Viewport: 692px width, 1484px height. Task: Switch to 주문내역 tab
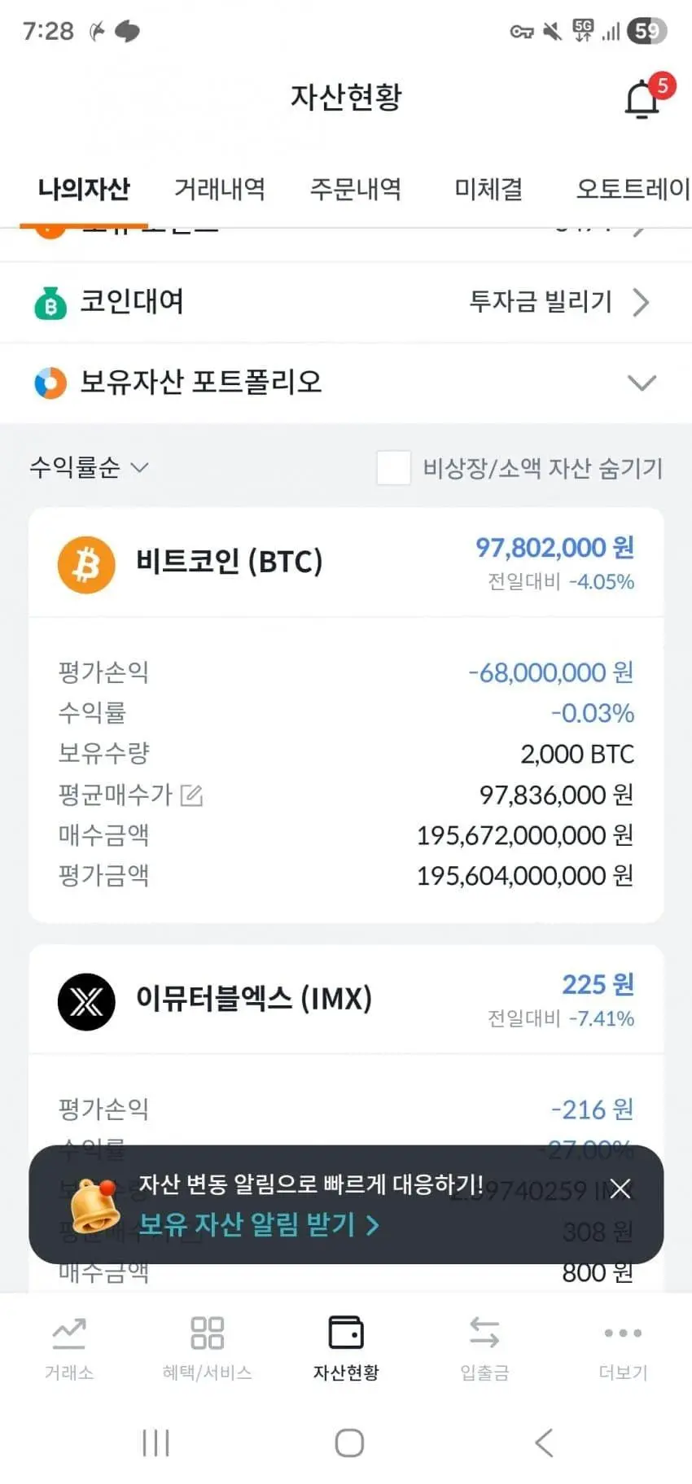[x=356, y=189]
